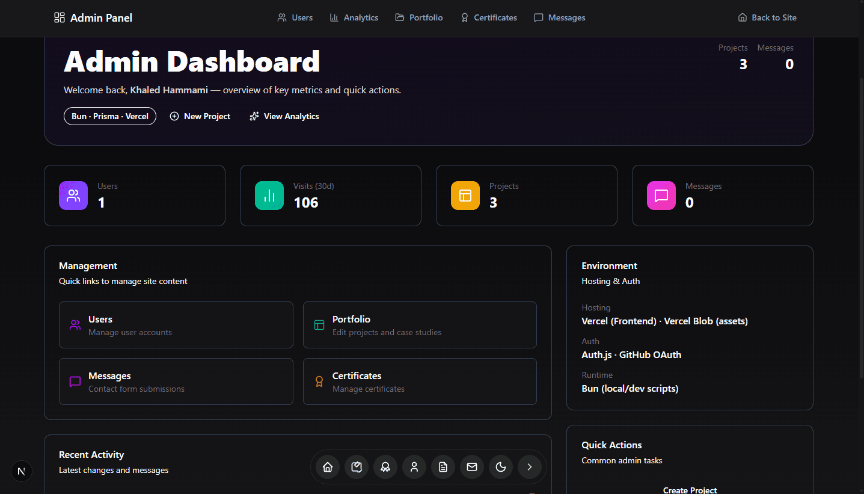Open the Analytics tab in top navigation
This screenshot has width=864, height=494.
(x=354, y=18)
